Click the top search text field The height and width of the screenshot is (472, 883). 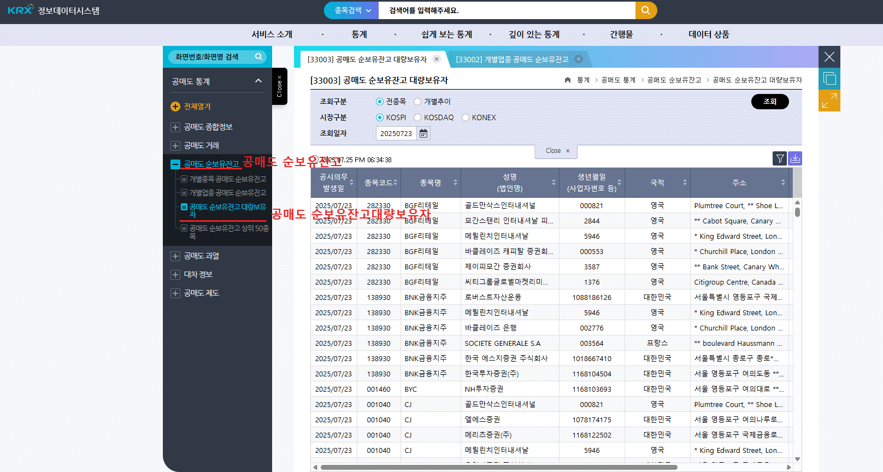pos(507,10)
